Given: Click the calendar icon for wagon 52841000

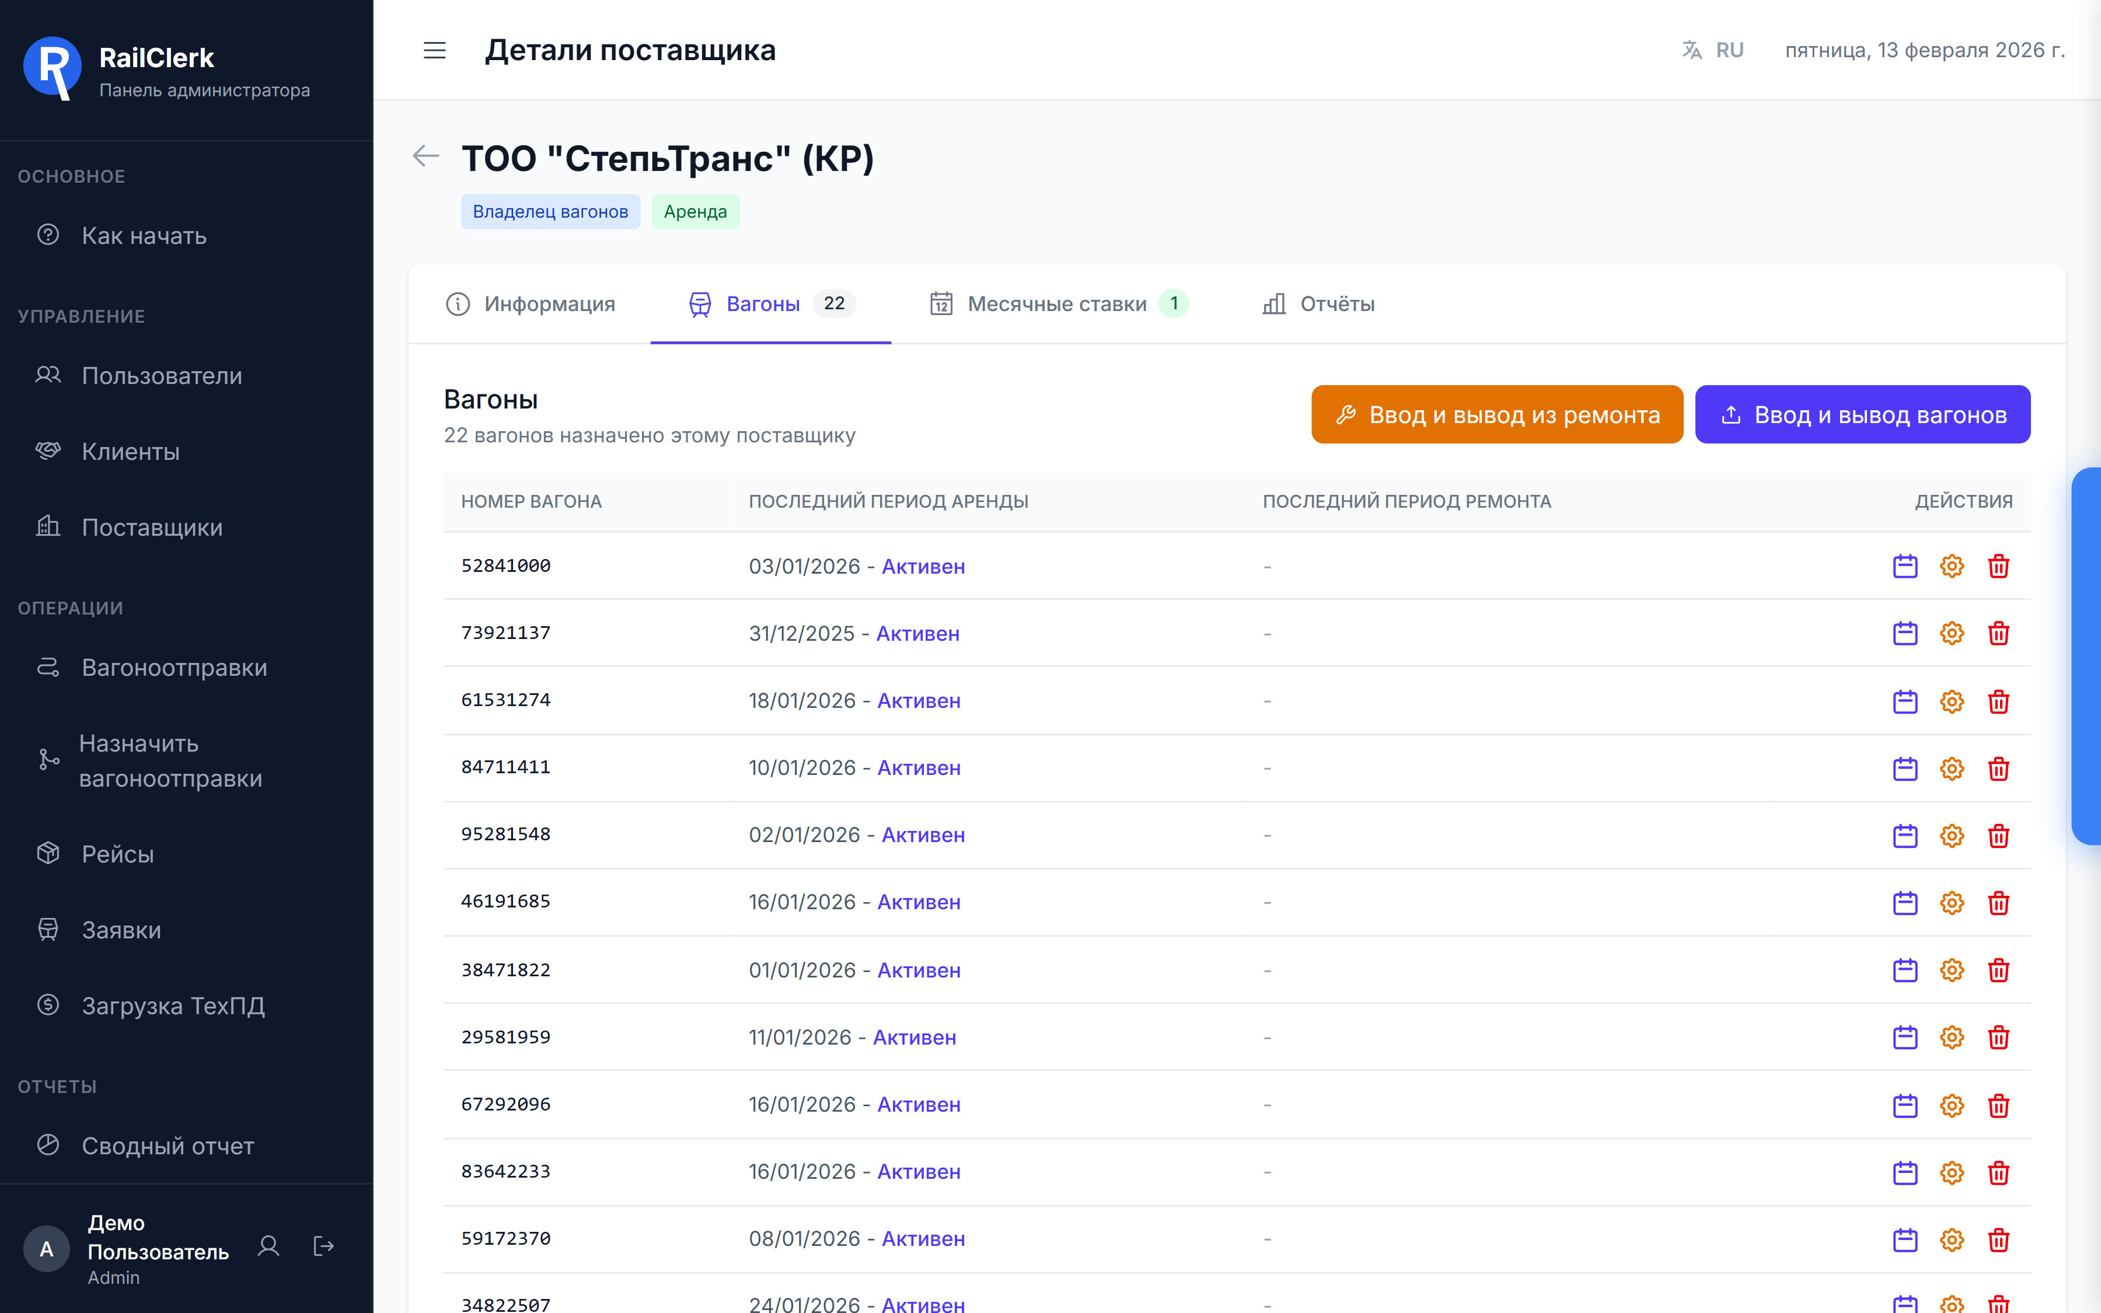Looking at the screenshot, I should click(x=1905, y=566).
